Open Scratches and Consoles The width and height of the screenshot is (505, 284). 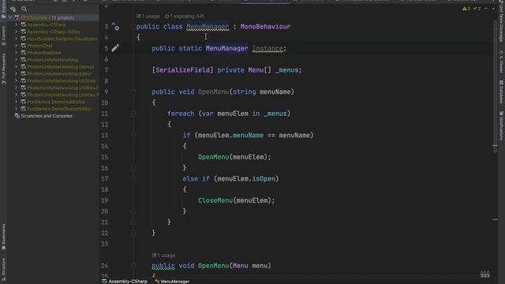tap(47, 116)
